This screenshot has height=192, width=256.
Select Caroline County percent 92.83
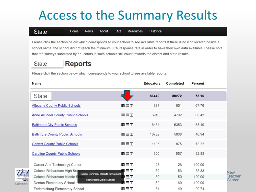(x=200, y=154)
